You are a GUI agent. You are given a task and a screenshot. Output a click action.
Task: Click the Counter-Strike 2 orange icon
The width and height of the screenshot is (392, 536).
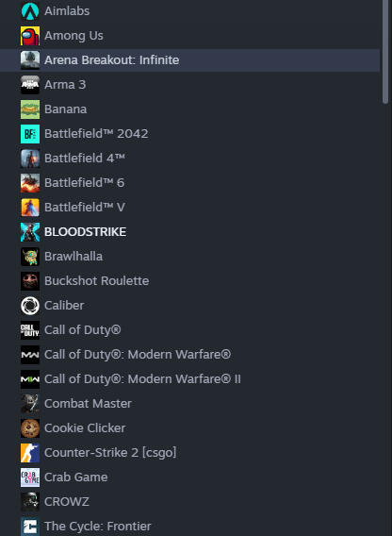pyautogui.click(x=30, y=453)
